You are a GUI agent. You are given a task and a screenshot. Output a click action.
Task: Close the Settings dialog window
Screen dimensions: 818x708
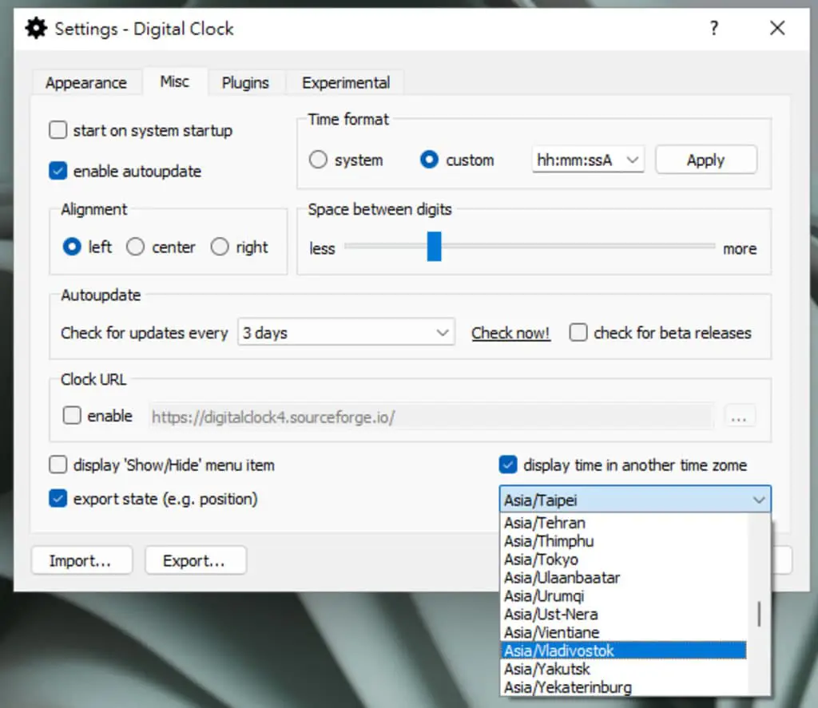(x=777, y=28)
